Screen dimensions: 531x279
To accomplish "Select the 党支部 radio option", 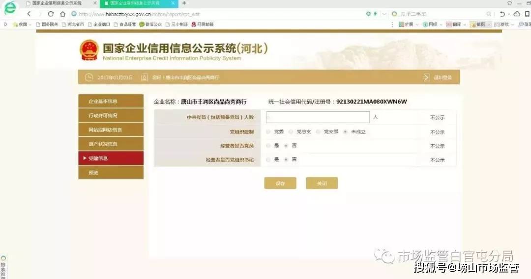I will pyautogui.click(x=318, y=132).
